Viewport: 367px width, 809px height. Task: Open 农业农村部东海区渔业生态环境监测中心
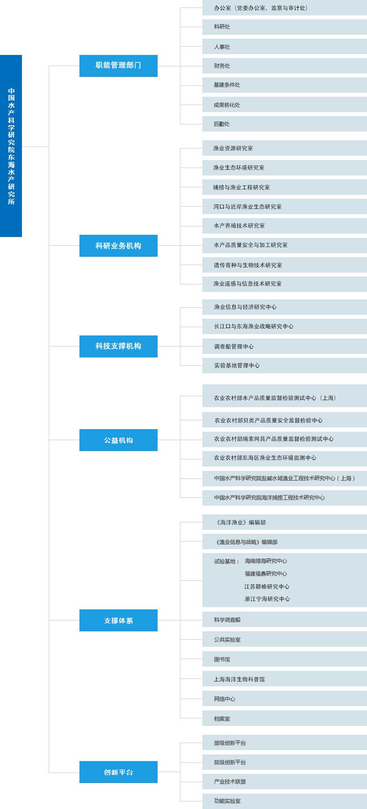tap(284, 459)
